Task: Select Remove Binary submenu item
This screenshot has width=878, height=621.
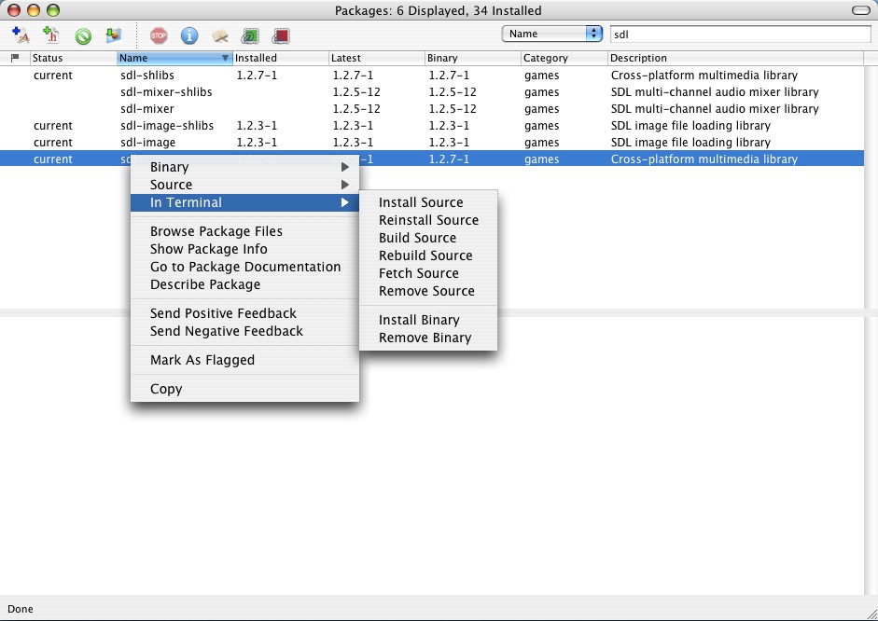Action: 428,338
